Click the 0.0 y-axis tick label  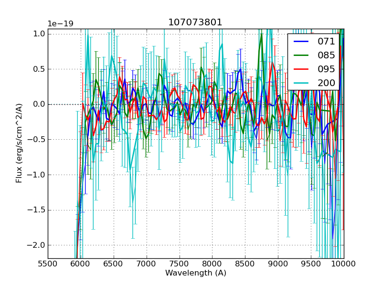39,104
